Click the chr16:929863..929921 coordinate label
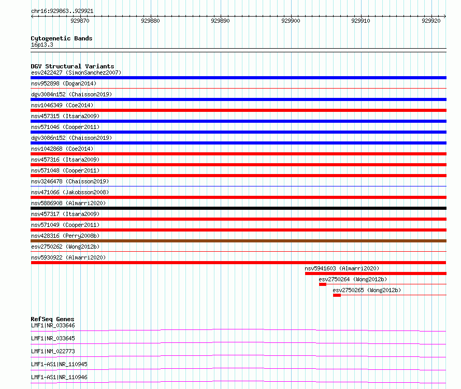This screenshot has height=389, width=461. click(62, 11)
